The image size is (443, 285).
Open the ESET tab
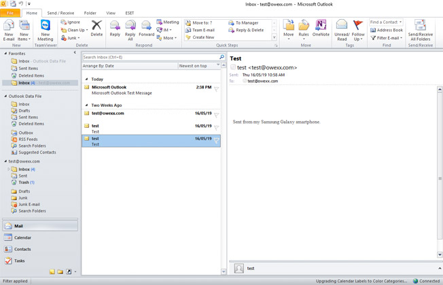pyautogui.click(x=129, y=13)
